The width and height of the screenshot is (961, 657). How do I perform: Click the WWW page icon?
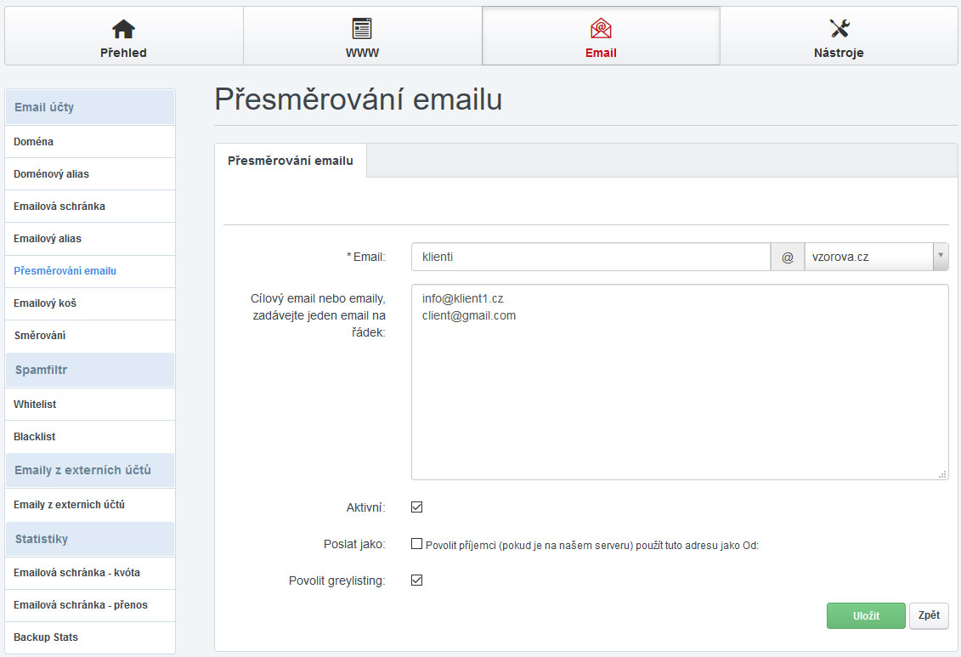click(362, 29)
